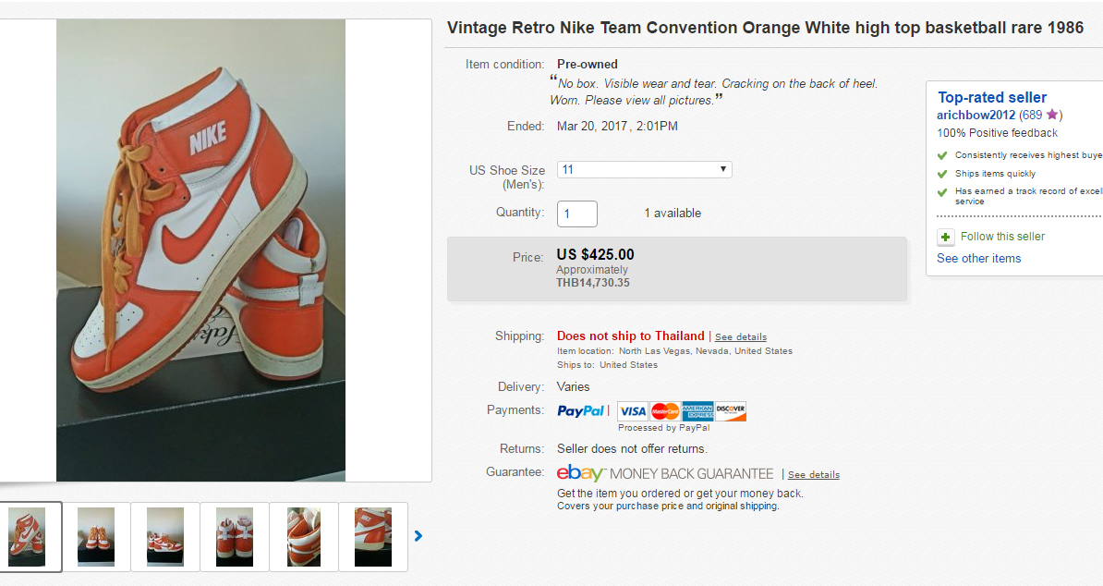The image size is (1103, 586).
Task: Click the Follow this seller link
Action: pyautogui.click(x=1002, y=237)
